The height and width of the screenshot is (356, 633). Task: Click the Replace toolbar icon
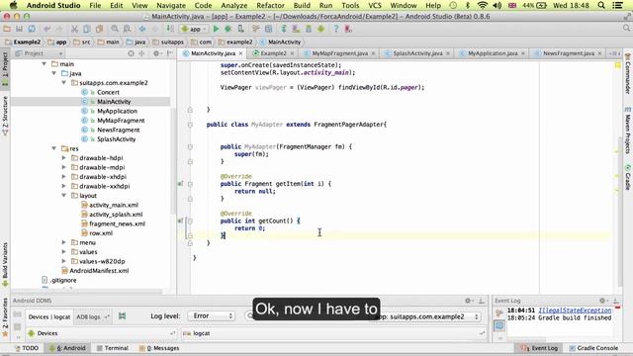(128, 29)
